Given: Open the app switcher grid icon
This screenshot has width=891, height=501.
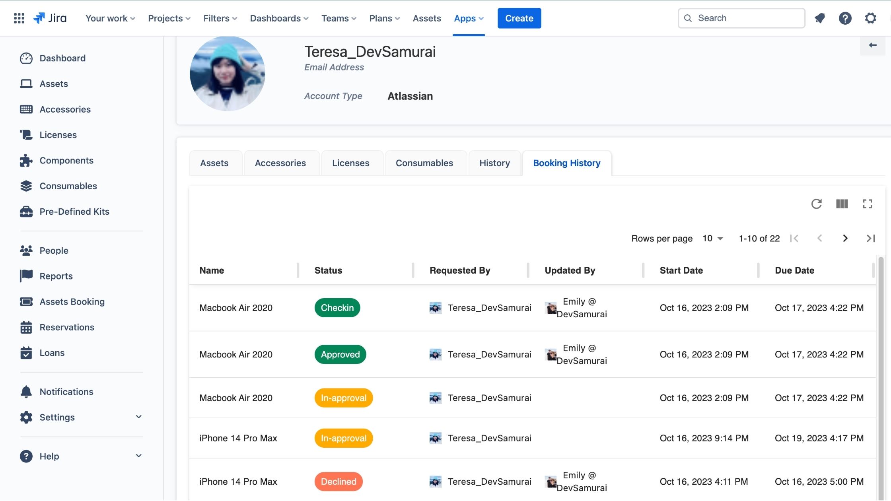Looking at the screenshot, I should (x=19, y=18).
